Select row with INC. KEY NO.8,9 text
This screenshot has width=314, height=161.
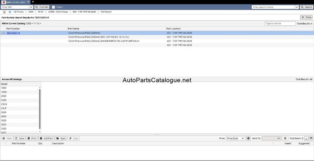pyautogui.click(x=157, y=37)
